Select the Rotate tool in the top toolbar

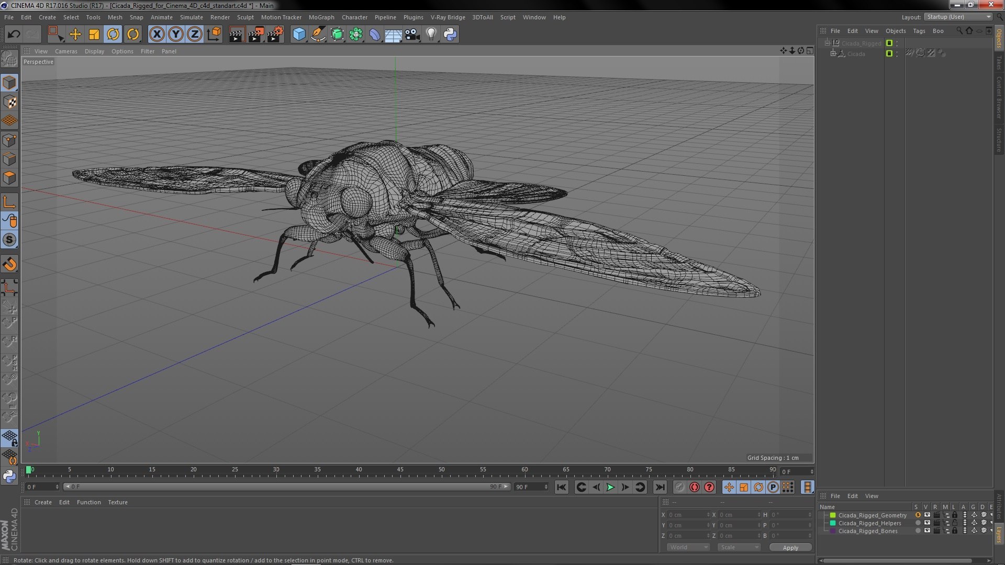[x=113, y=35]
